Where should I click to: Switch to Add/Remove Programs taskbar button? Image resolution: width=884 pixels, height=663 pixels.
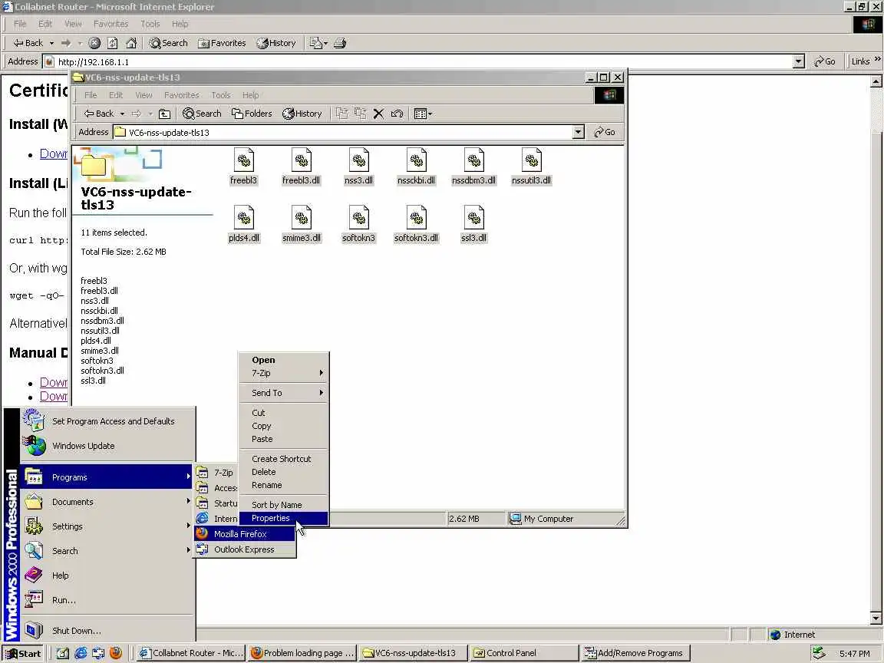pyautogui.click(x=635, y=653)
